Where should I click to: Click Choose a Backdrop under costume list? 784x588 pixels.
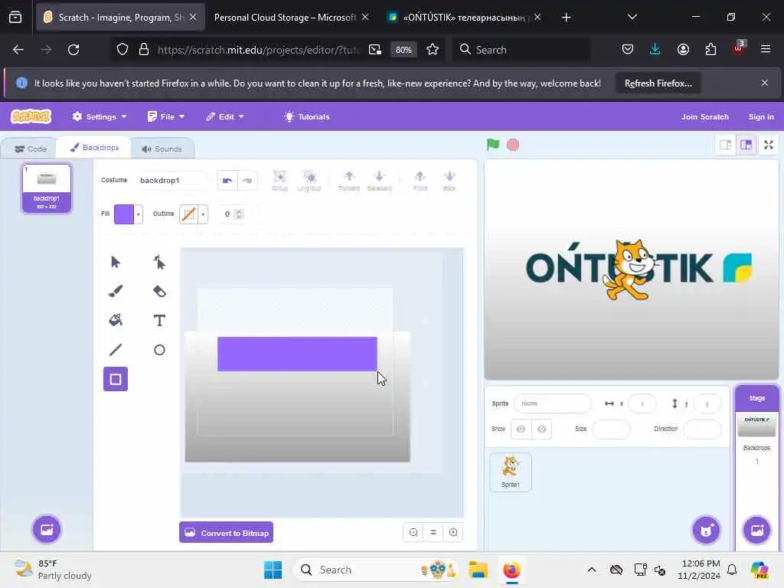pos(47,529)
